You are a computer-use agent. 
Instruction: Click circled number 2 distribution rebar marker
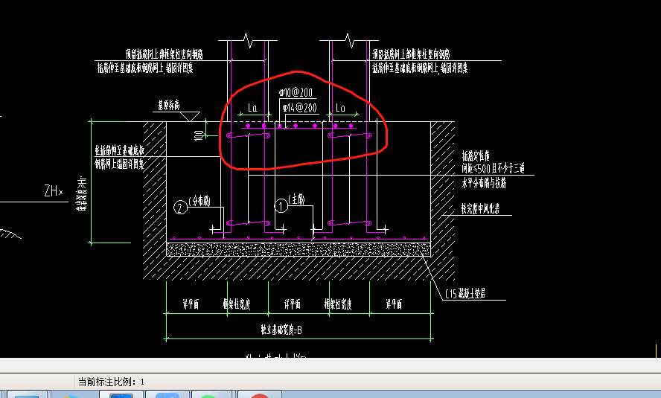(180, 208)
